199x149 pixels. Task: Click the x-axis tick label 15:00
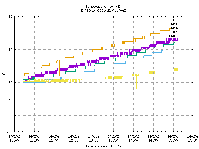tap(173, 140)
